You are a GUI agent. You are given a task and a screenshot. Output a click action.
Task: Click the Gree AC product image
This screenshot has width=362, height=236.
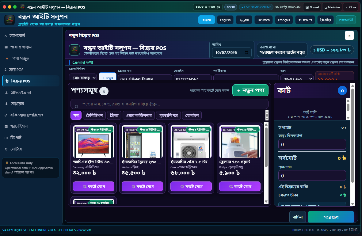tap(191, 142)
